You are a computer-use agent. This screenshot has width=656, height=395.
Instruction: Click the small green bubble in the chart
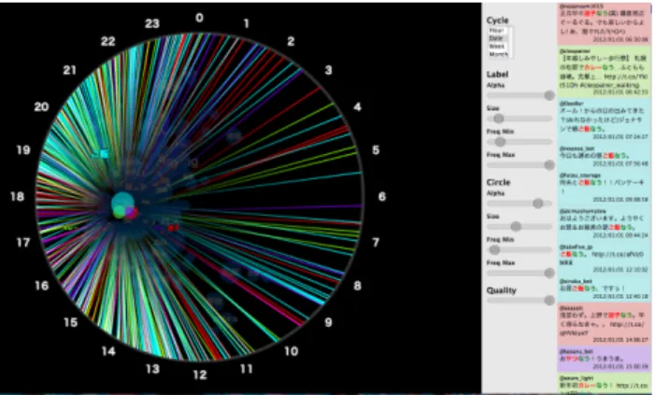tap(120, 212)
